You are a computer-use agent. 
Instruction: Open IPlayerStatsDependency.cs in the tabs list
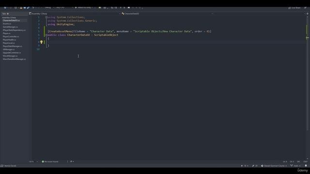tap(14, 30)
